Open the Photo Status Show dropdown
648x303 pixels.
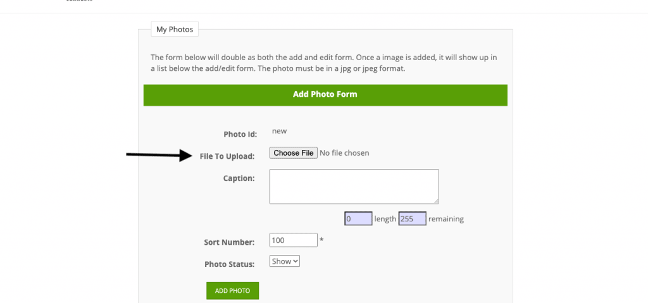(x=284, y=261)
